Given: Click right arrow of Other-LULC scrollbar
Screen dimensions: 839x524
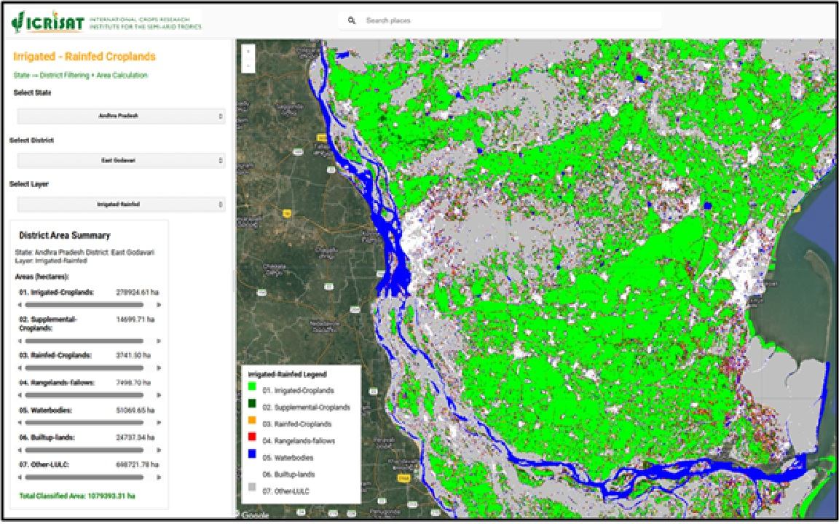Looking at the screenshot, I should coord(159,477).
